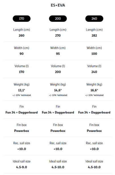Click volume value 240
Screen dimensions: 115x175
click(x=94, y=72)
